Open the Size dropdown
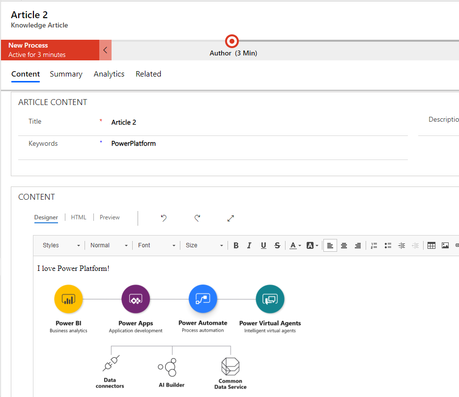This screenshot has height=397, width=459. pyautogui.click(x=204, y=245)
